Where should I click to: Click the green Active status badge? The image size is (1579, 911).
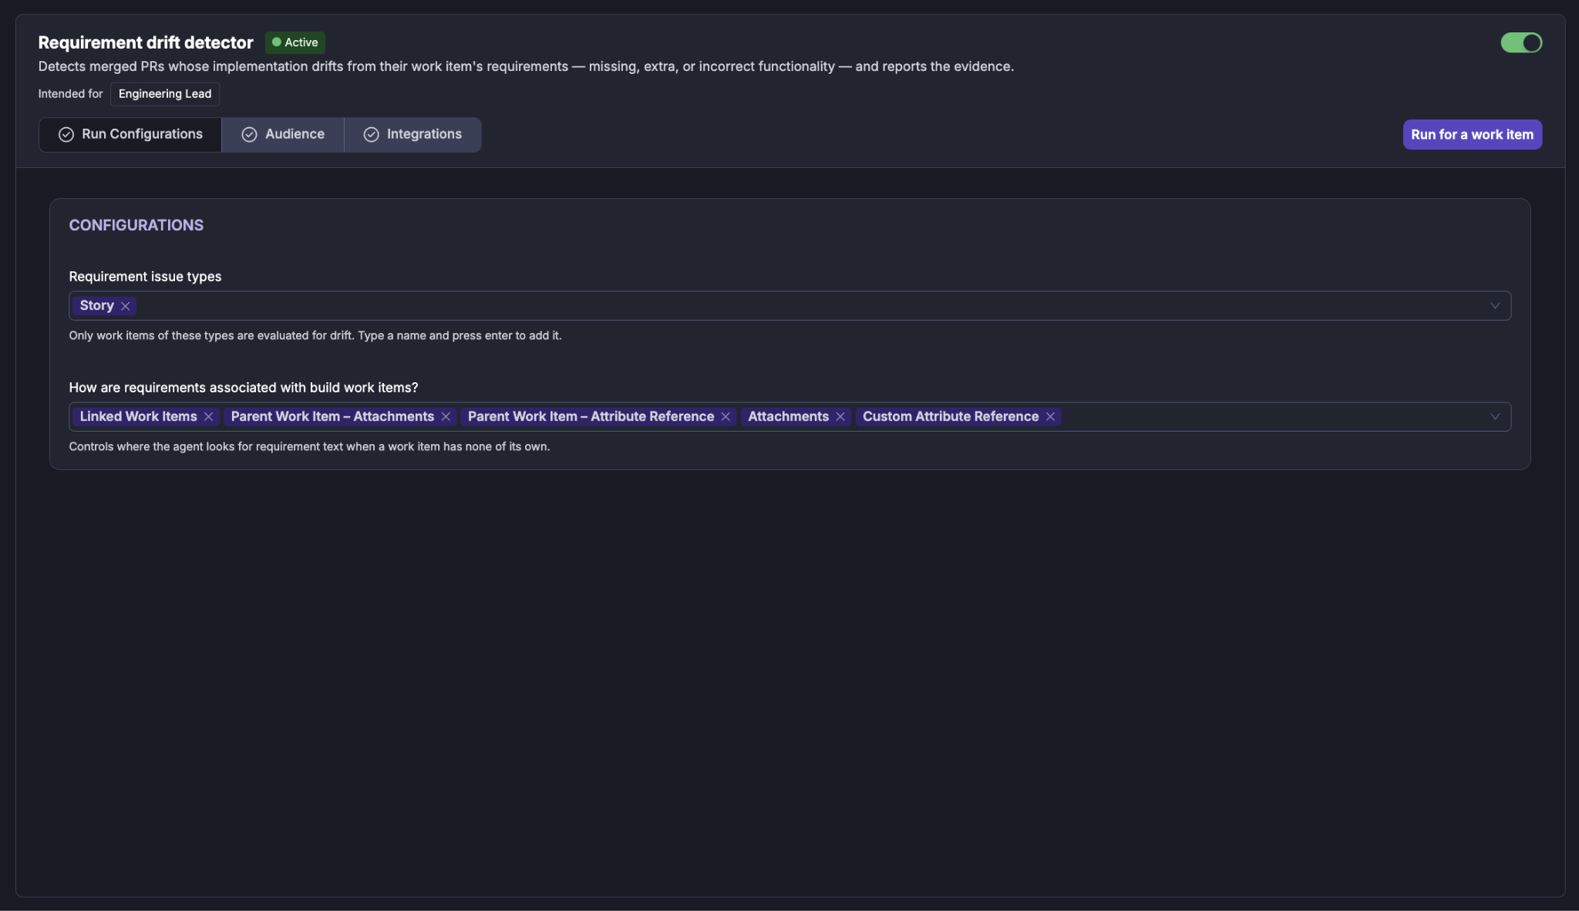(x=295, y=42)
